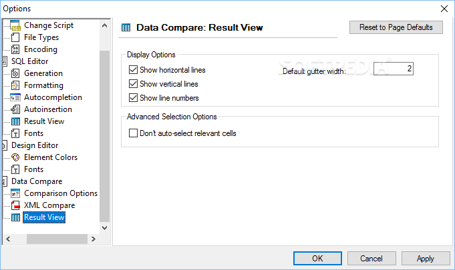The image size is (455, 270).
Task: Uncheck Show horizontal lines
Action: [133, 70]
